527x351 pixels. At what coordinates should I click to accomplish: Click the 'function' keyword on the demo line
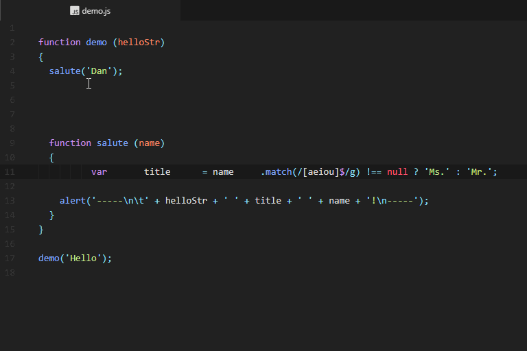[60, 43]
